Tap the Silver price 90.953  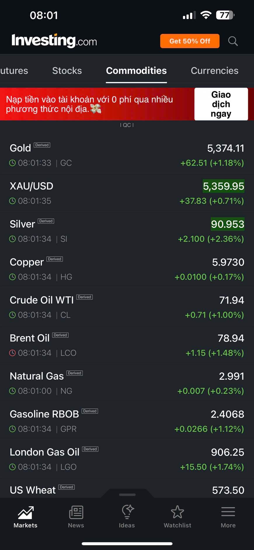(227, 224)
